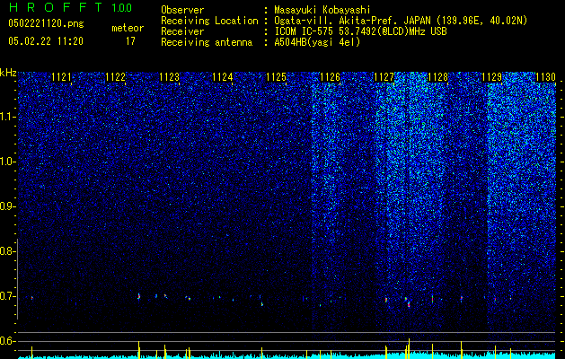This screenshot has height=359, width=565.
Task: Click the Receiver field label
Action: pos(182,31)
